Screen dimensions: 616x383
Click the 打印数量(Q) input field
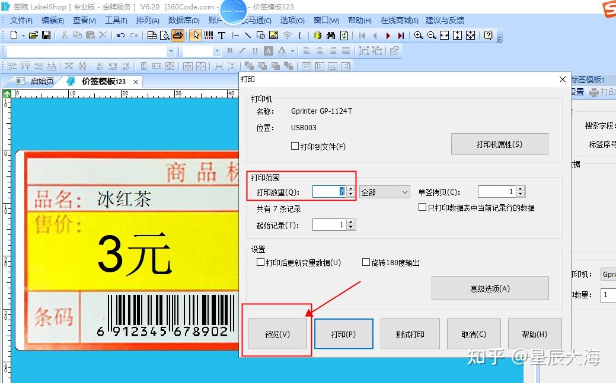pos(328,192)
